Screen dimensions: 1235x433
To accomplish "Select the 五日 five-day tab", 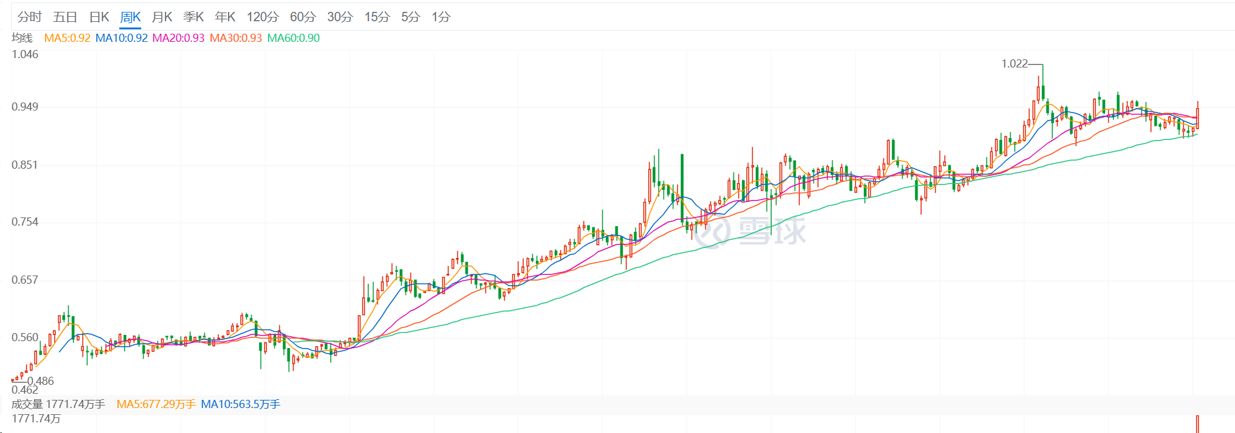I will pyautogui.click(x=65, y=17).
